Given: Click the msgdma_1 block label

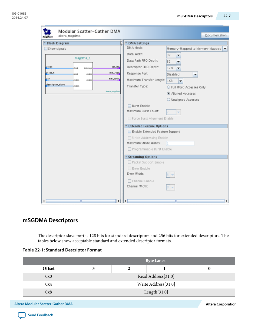Looking at the screenshot, I should (x=83, y=58).
